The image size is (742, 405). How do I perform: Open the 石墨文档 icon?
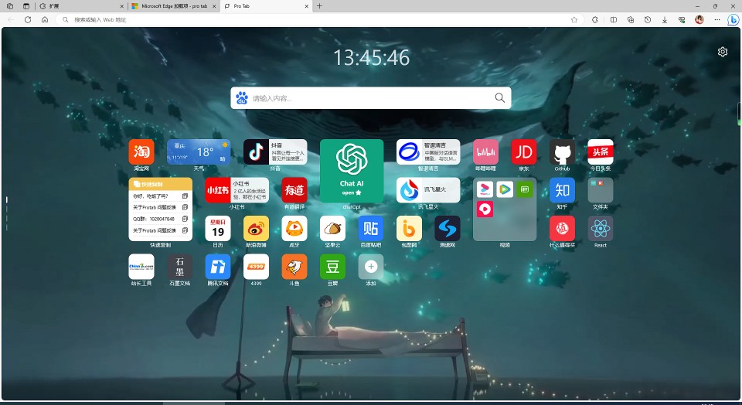[180, 267]
